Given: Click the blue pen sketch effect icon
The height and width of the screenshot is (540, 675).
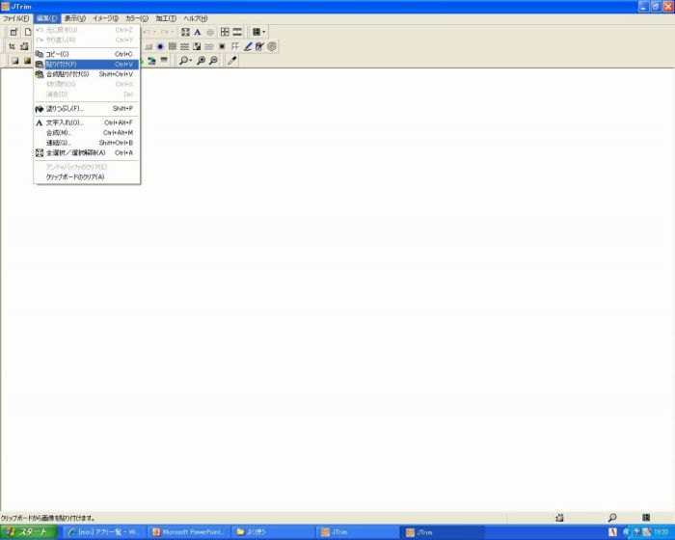Looking at the screenshot, I should click(248, 46).
